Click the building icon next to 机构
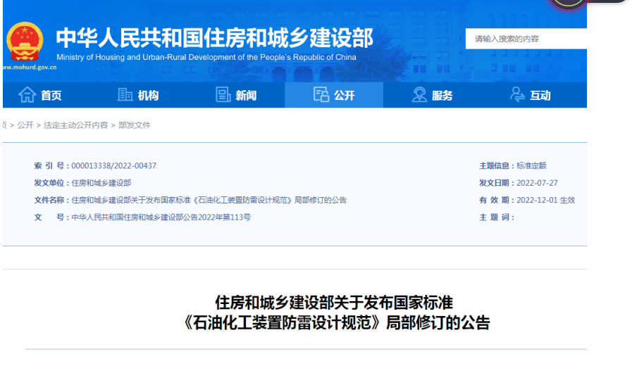This screenshot has width=632, height=392. click(x=125, y=95)
